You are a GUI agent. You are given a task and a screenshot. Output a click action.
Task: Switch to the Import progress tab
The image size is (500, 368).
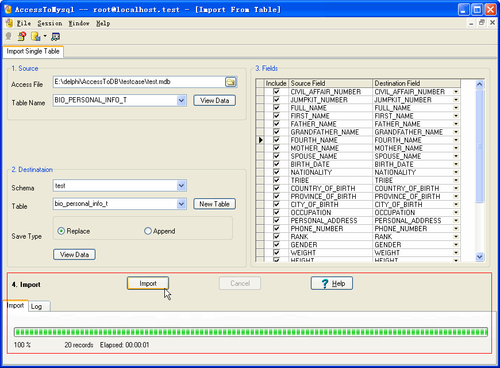click(16, 305)
